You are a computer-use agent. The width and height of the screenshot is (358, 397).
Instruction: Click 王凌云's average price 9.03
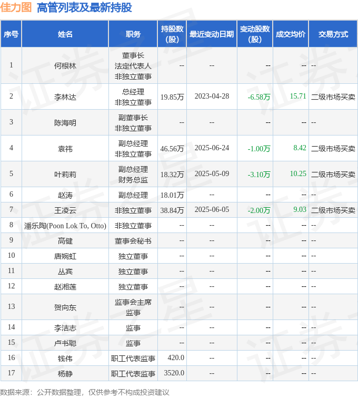tap(300, 210)
